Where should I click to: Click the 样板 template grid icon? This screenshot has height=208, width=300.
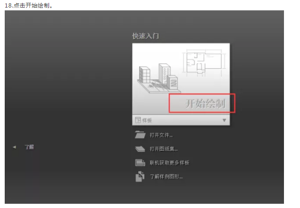click(138, 120)
